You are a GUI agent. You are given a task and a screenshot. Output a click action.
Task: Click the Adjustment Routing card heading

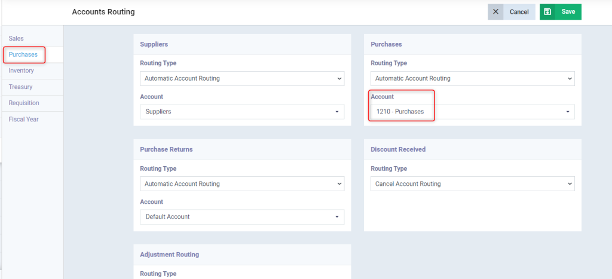(169, 255)
